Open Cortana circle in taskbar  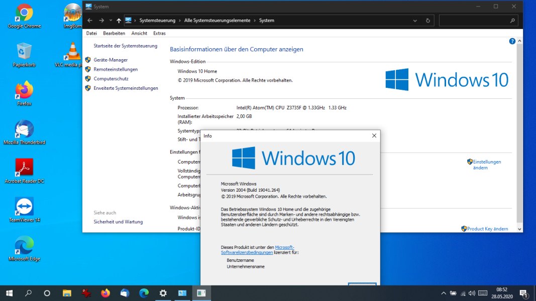(x=47, y=293)
